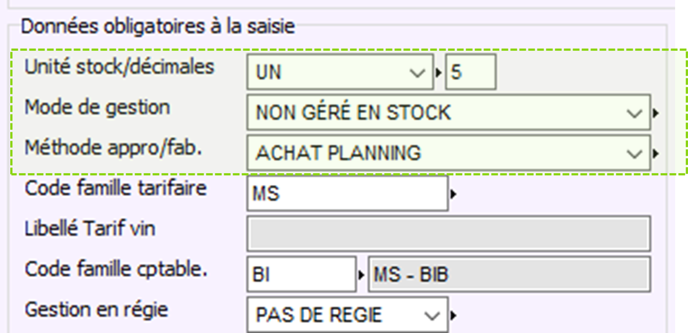Open the ACHAT PLANNING method dropdown
Screen dimensions: 688x333
[634, 154]
